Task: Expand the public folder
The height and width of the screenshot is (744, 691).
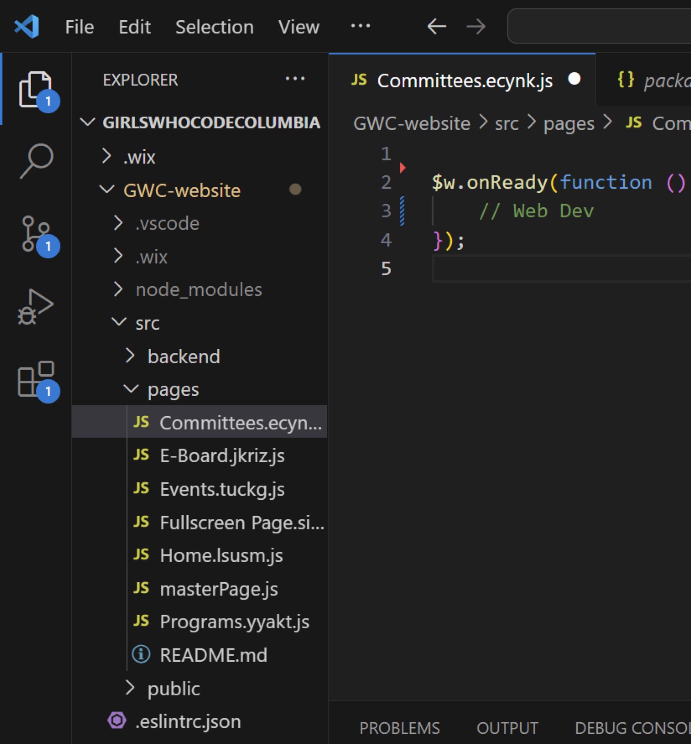Action: (200, 688)
